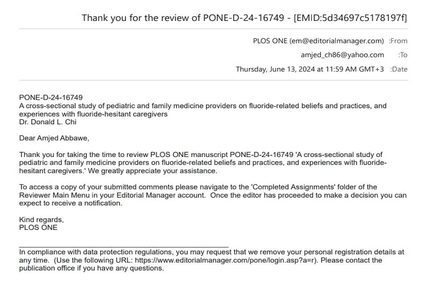This screenshot has height=284, width=429.
Task: Click the 'Dear Amjed Abbawe' greeting
Action: (54, 138)
